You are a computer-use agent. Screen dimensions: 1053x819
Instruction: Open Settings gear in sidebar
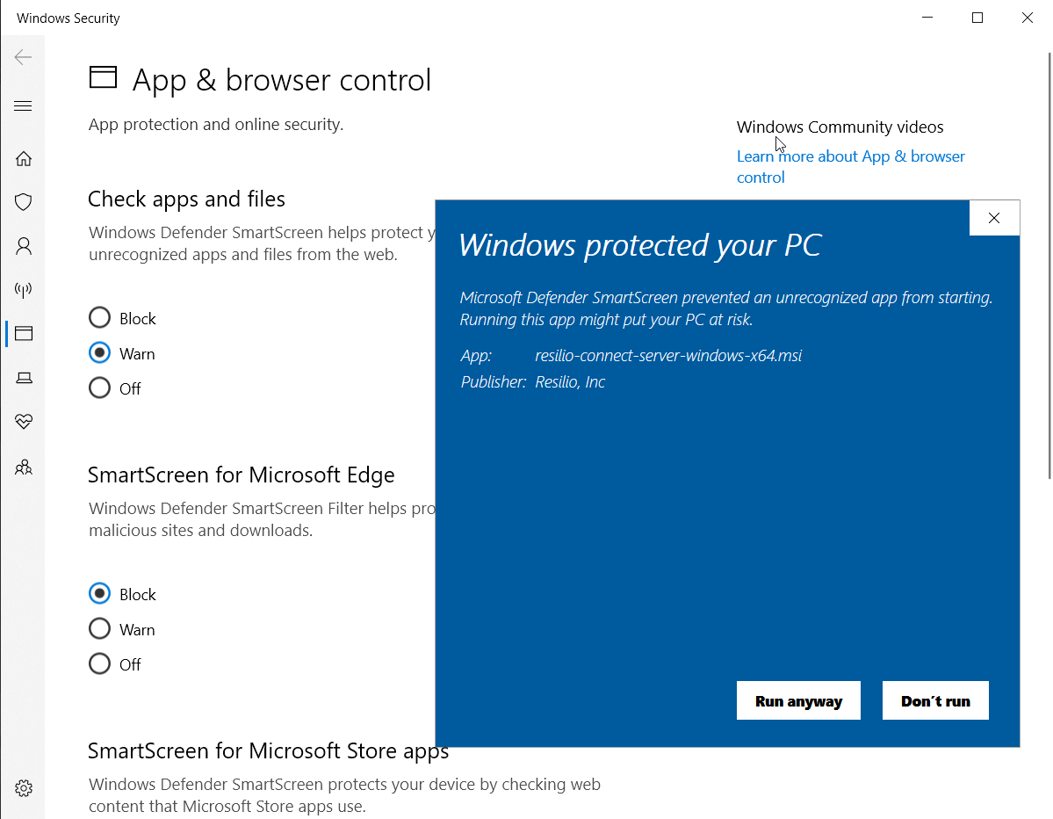point(24,787)
